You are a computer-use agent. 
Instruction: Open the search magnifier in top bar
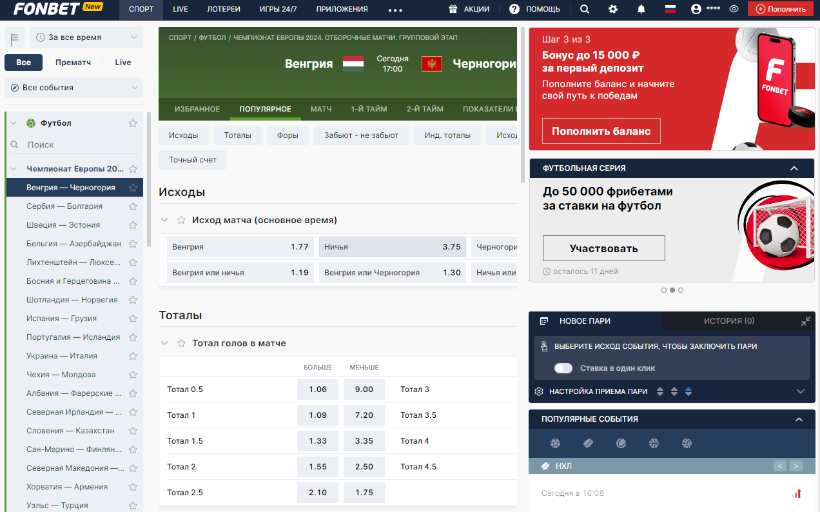point(584,9)
